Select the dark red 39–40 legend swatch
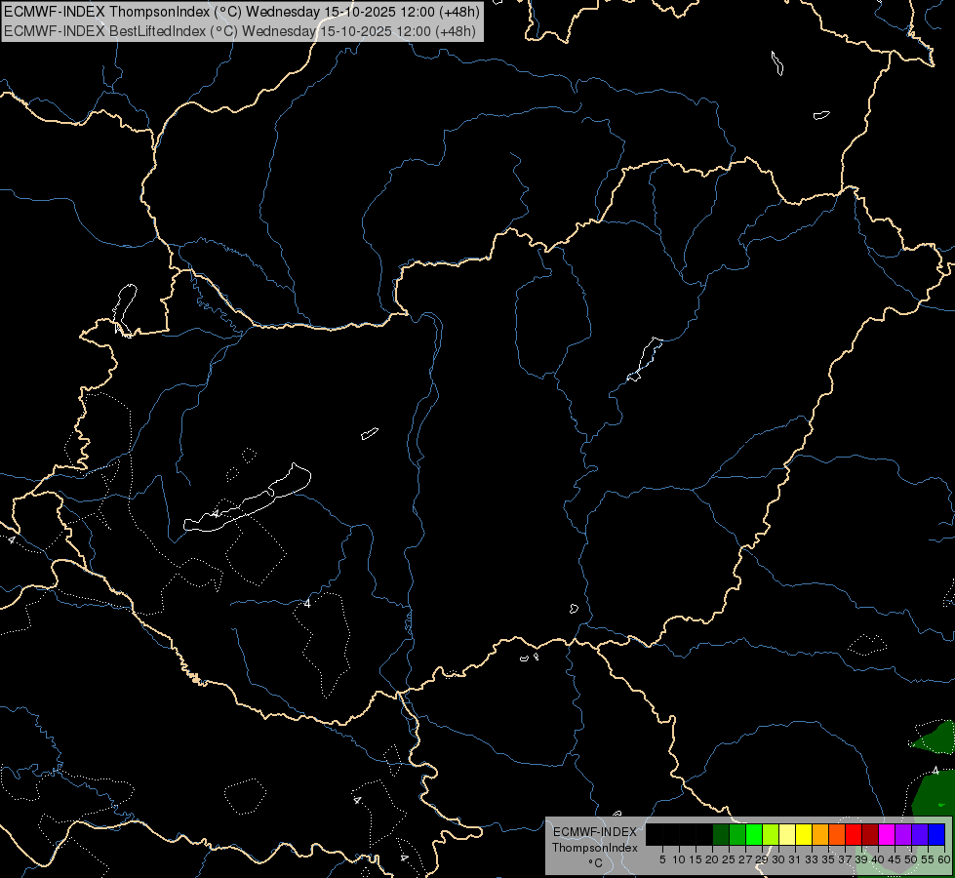Screen dimensions: 955x878 click(x=870, y=835)
